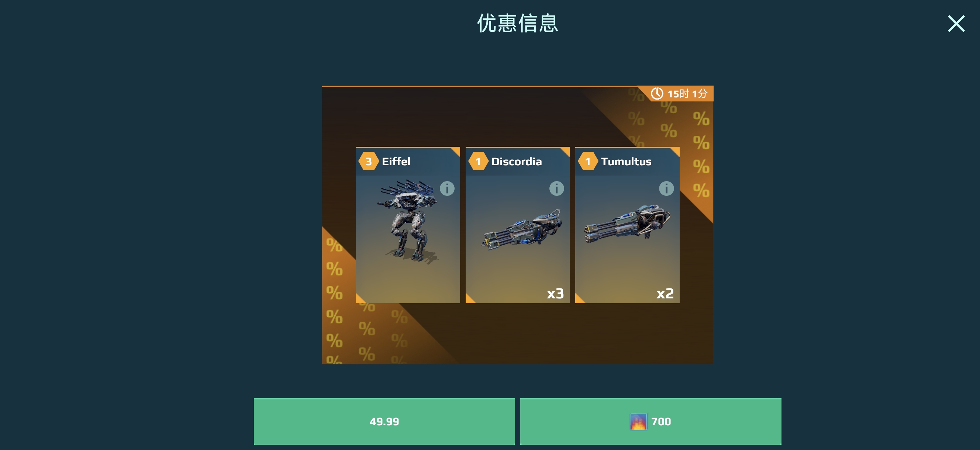Open info for the Discordia weapon

click(556, 188)
